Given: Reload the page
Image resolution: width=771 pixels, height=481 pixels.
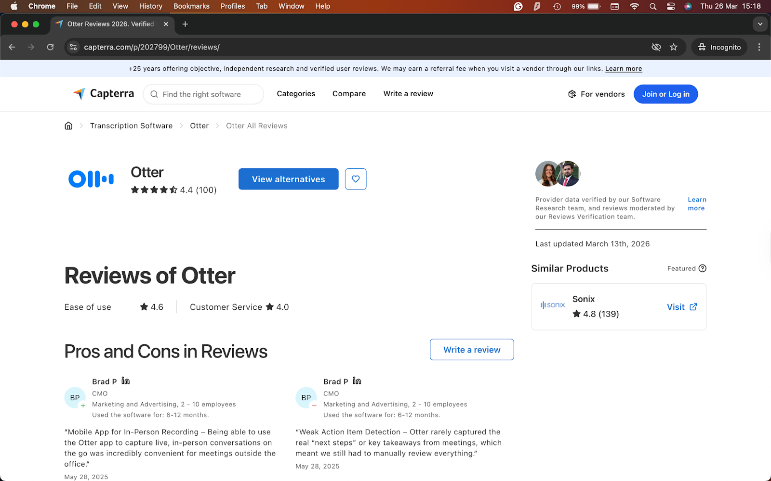Looking at the screenshot, I should click(x=50, y=47).
